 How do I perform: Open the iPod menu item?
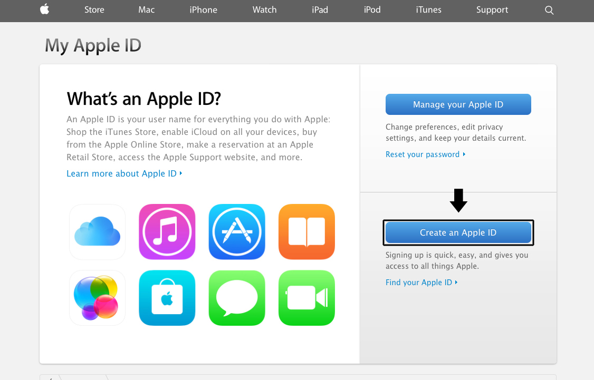pos(372,10)
